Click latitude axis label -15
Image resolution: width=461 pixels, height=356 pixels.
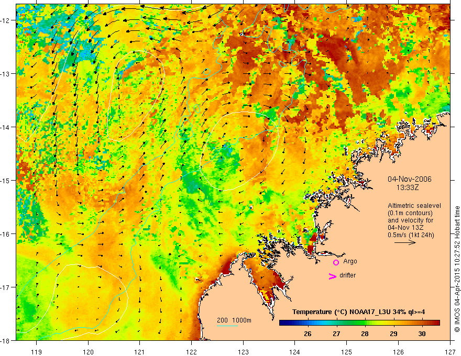pos(6,180)
